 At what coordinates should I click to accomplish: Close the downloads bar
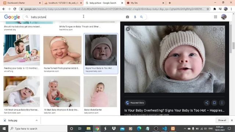[x=232, y=120]
